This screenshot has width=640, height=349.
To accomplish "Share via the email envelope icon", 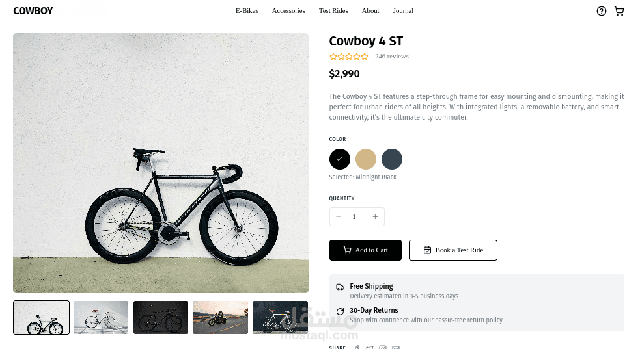I will [x=396, y=348].
